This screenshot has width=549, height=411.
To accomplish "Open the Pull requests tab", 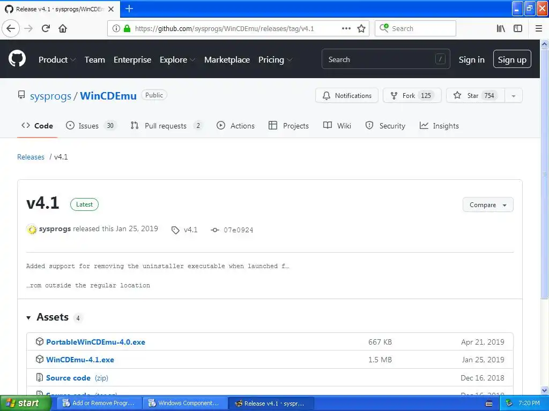I will (166, 126).
